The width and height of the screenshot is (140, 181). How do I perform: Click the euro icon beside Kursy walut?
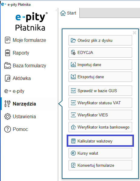(x=73, y=153)
